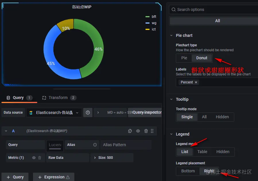
Task: Collapse query row A chevron
Action: coord(6,131)
